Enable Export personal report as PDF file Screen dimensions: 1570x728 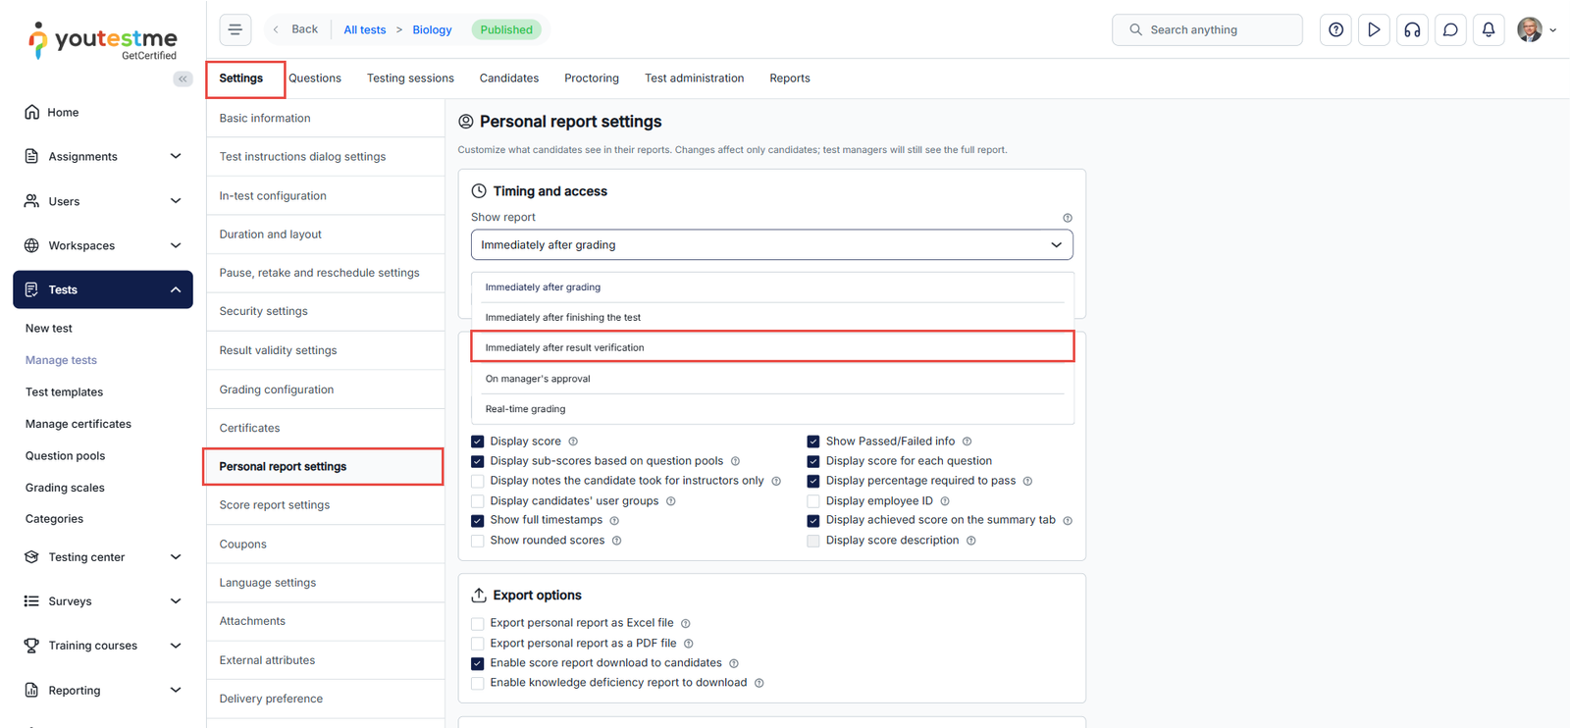[x=478, y=644]
